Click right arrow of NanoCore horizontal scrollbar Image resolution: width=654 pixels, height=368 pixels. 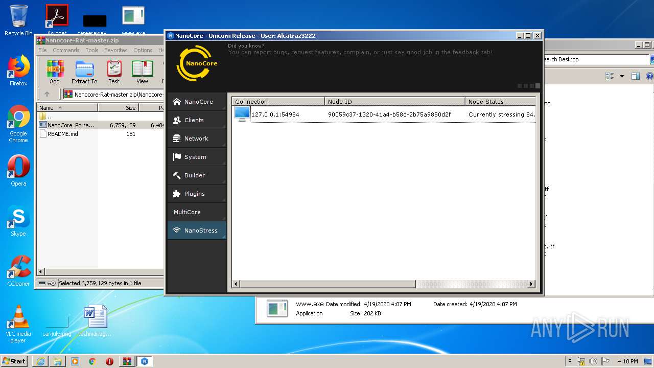[531, 284]
